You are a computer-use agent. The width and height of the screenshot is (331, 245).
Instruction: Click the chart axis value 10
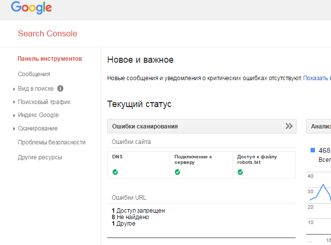311,222
